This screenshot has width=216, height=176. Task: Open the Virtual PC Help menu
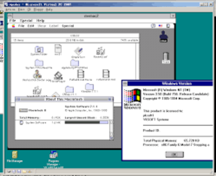(49, 10)
